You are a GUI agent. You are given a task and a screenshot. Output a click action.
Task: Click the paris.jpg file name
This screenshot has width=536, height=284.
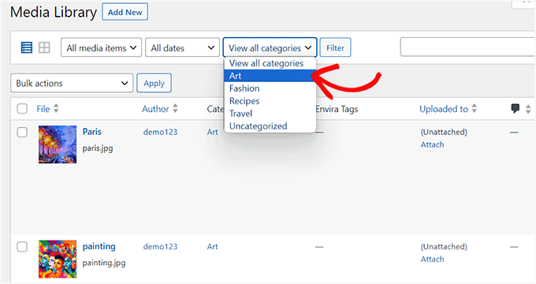click(x=98, y=148)
